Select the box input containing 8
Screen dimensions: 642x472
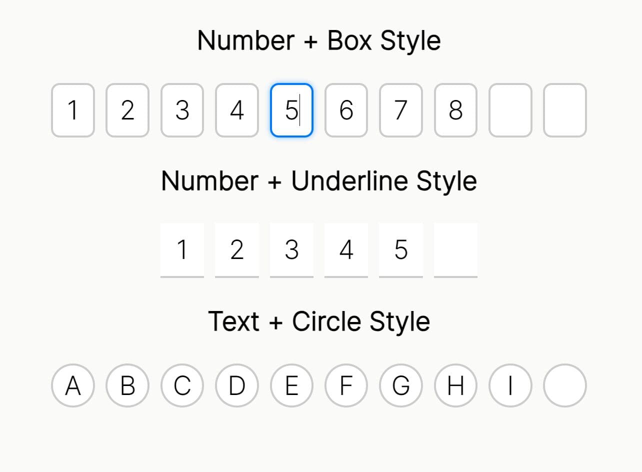tap(455, 110)
